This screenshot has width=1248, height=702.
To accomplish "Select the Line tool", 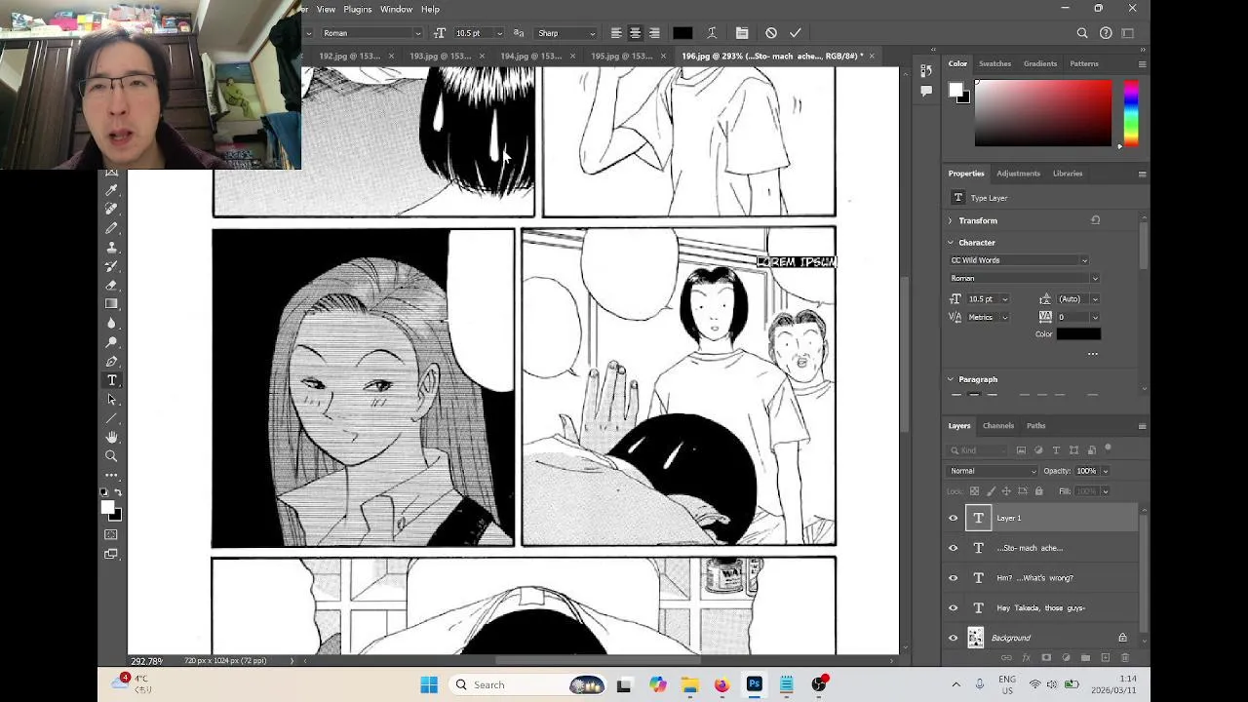I will tap(112, 418).
